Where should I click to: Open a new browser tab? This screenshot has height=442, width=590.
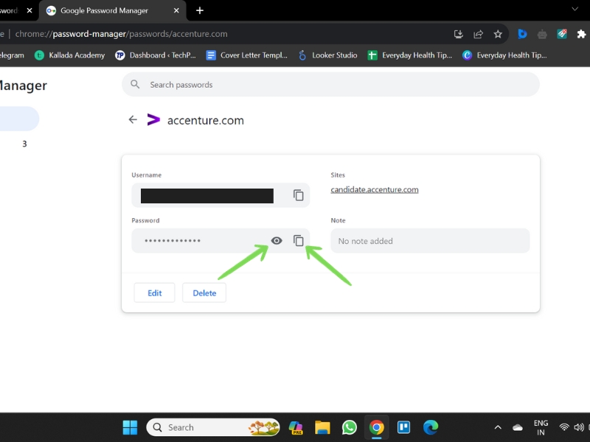click(x=200, y=10)
